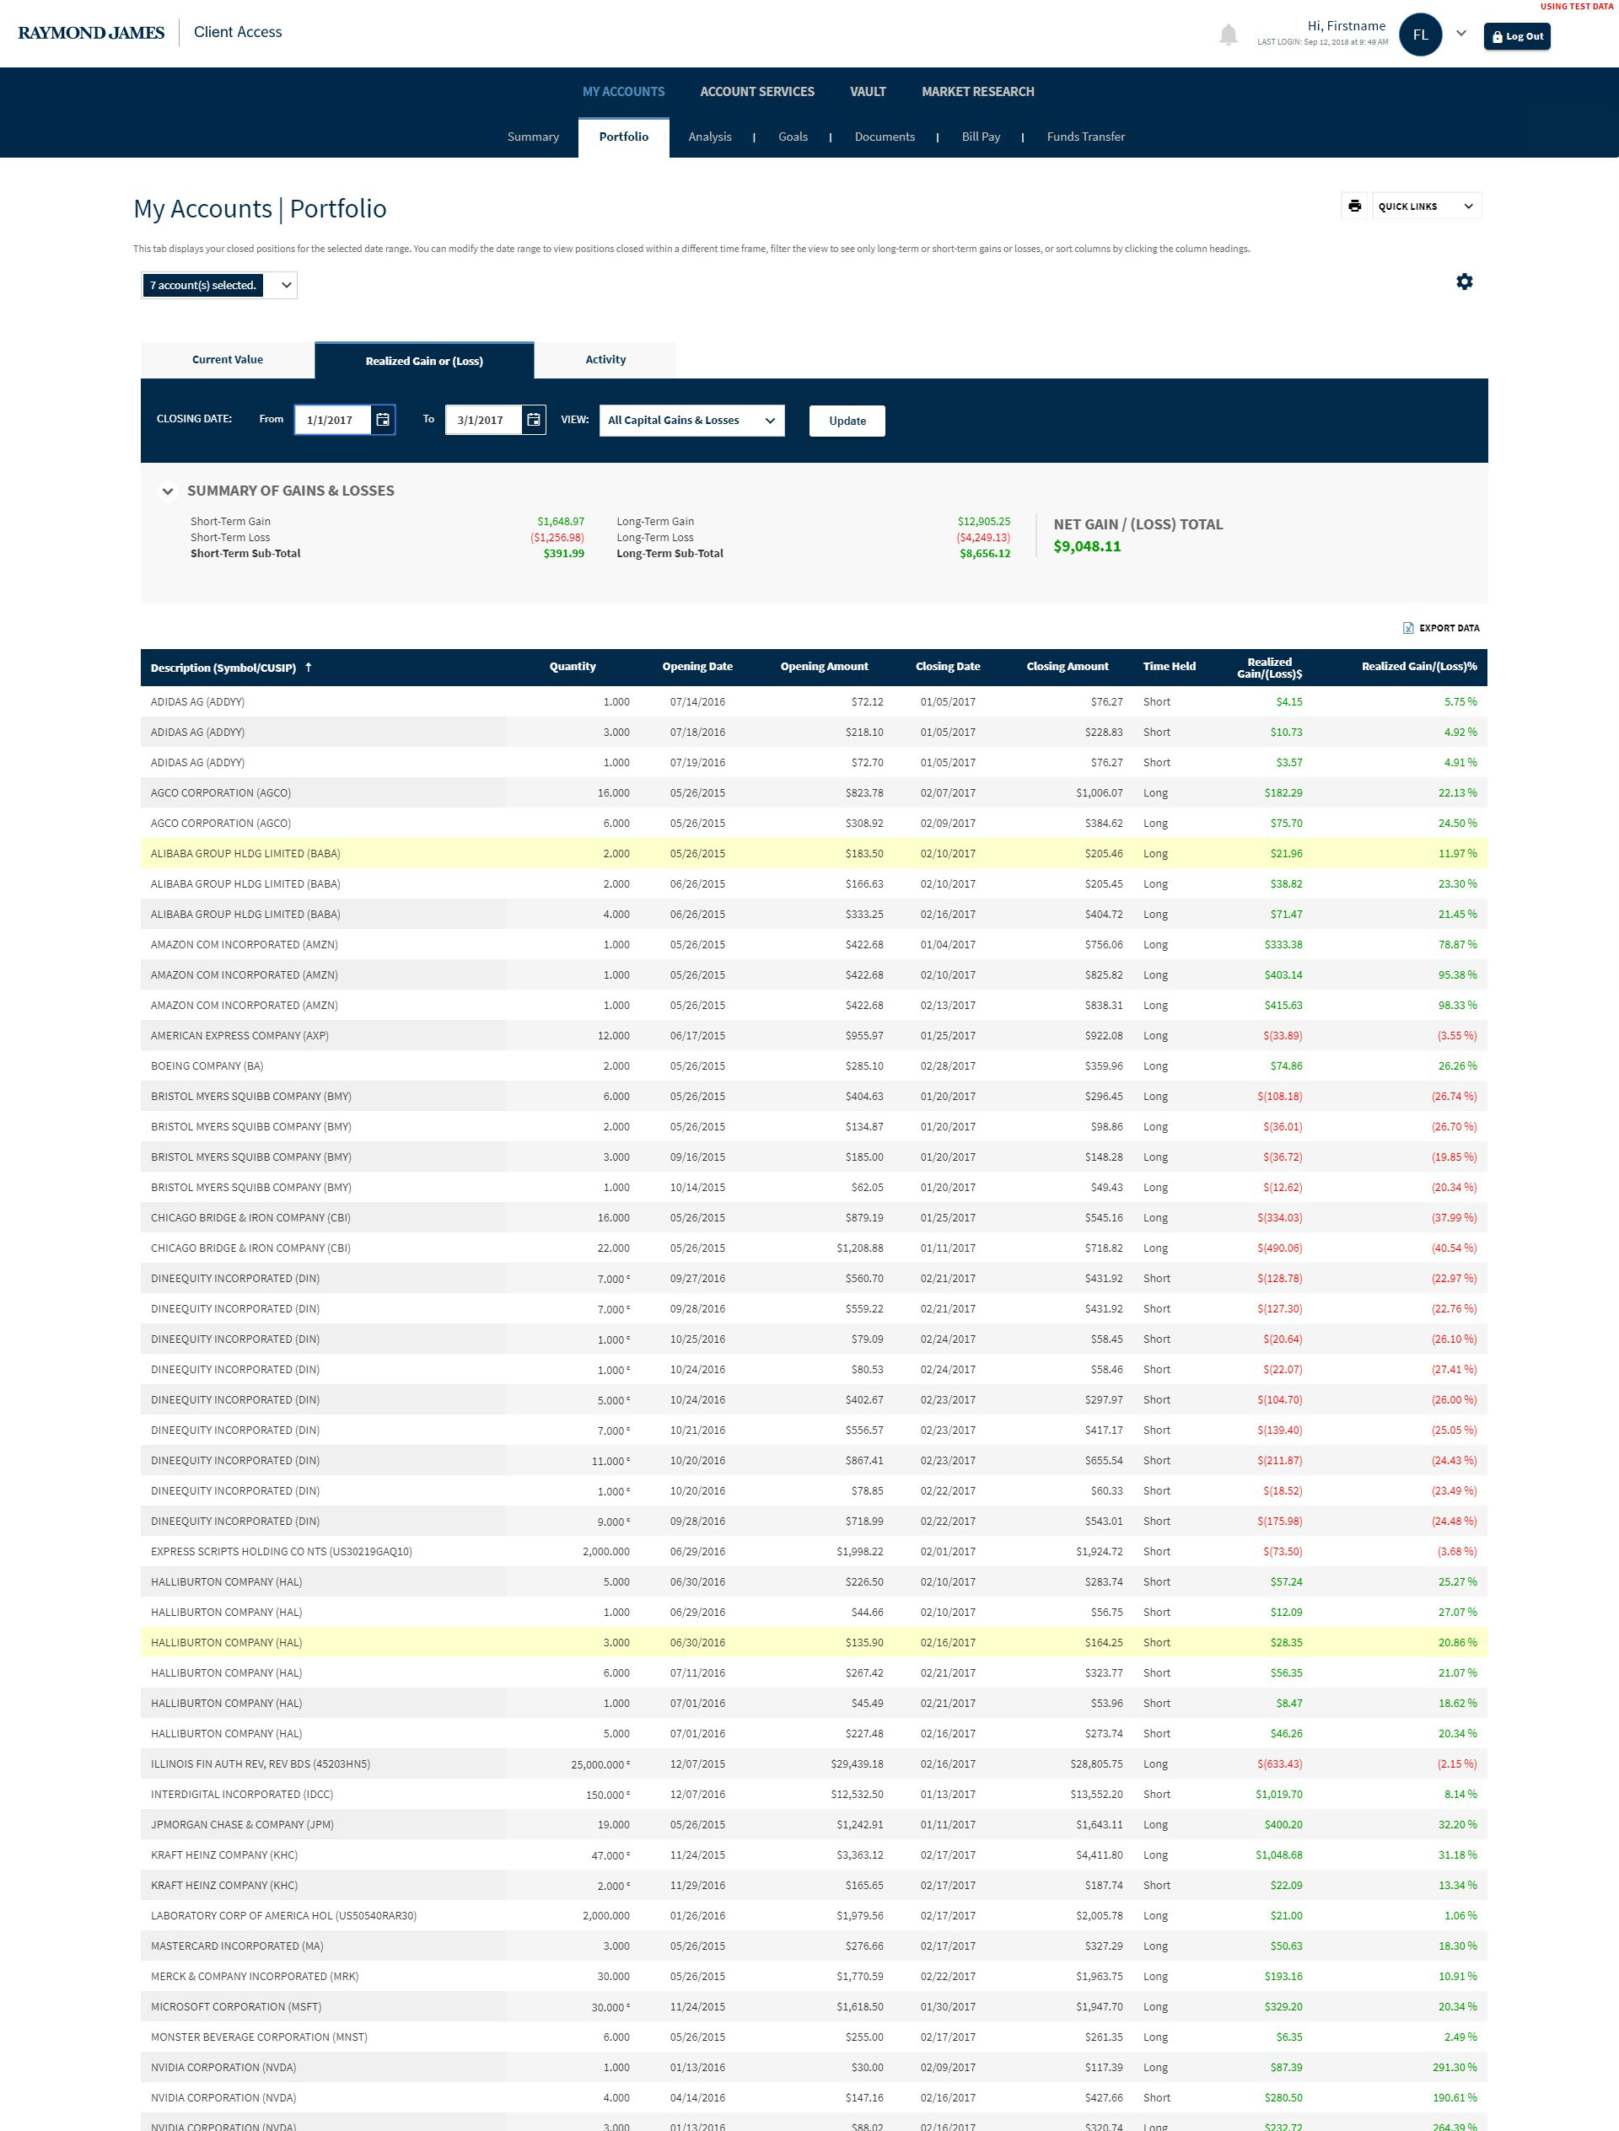Open settings gear icon

coord(1464,282)
